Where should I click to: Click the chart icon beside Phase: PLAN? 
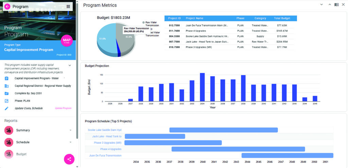[6, 101]
